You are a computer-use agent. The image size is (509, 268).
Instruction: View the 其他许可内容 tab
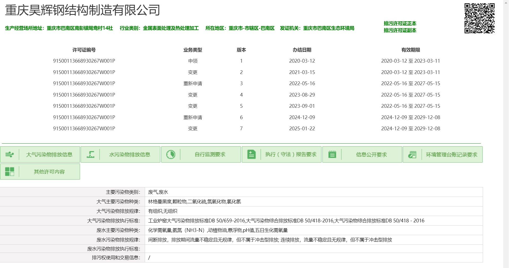[49, 172]
